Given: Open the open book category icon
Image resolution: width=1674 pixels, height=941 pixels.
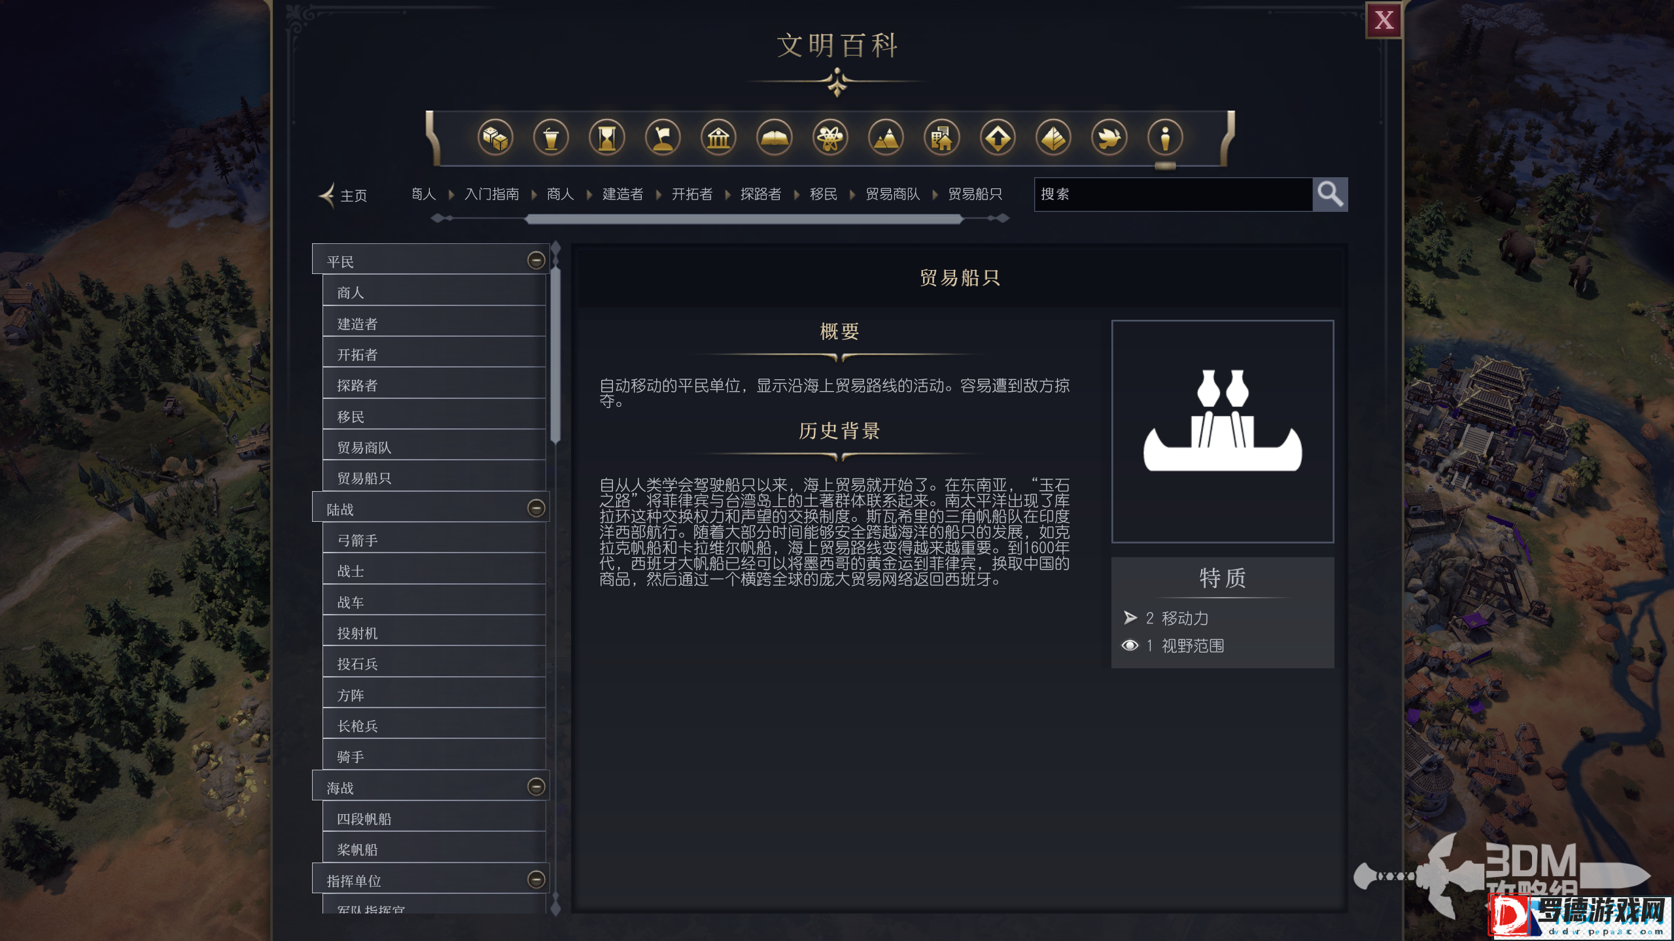Looking at the screenshot, I should [x=774, y=138].
